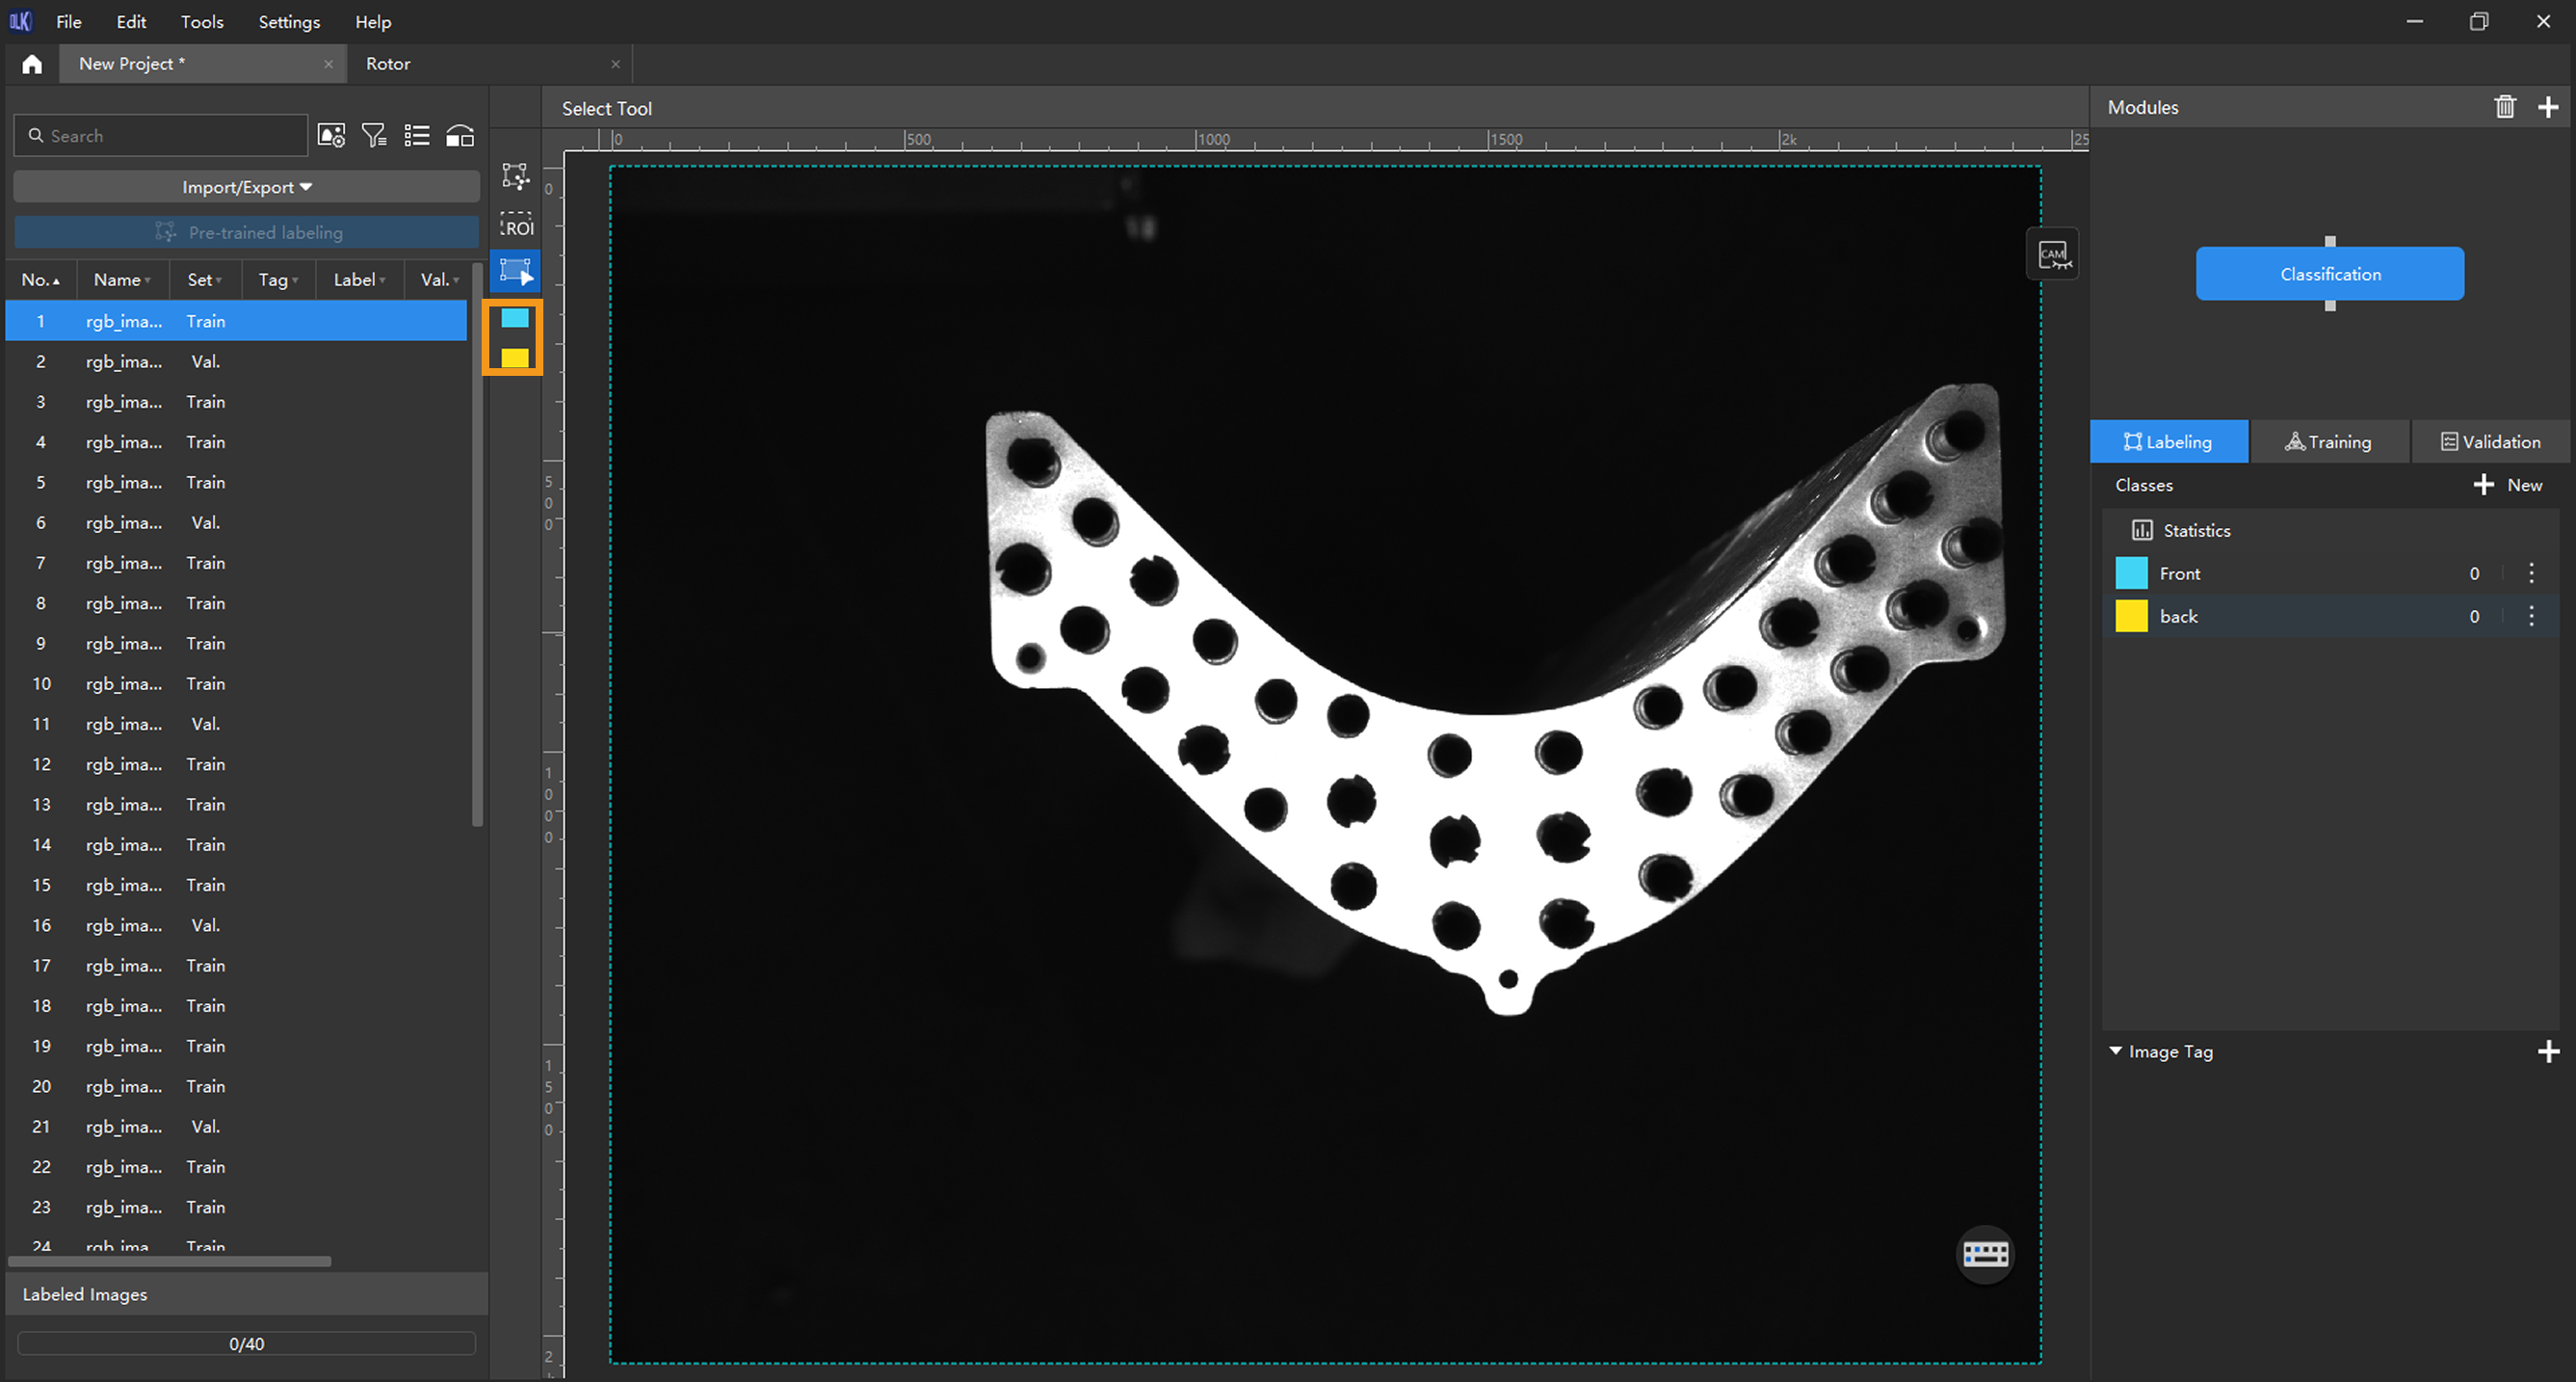The height and width of the screenshot is (1382, 2576).
Task: Click the Classification module button
Action: [x=2329, y=275]
